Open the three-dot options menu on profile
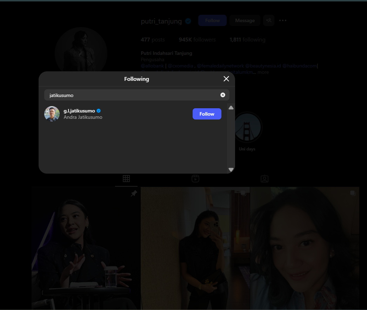 point(283,21)
